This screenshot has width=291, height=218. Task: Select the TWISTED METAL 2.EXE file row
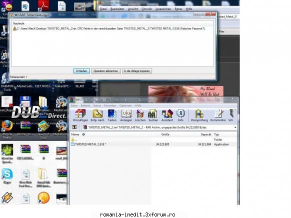pyautogui.click(x=153, y=144)
